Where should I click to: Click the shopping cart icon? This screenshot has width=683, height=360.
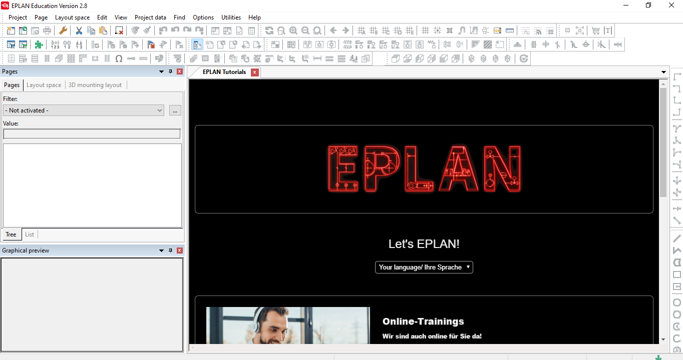click(596, 30)
